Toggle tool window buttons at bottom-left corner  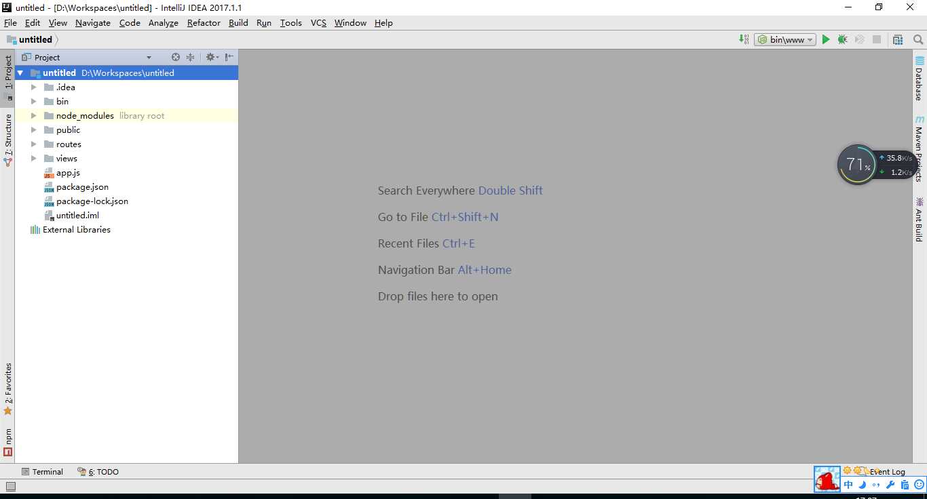[x=10, y=486]
